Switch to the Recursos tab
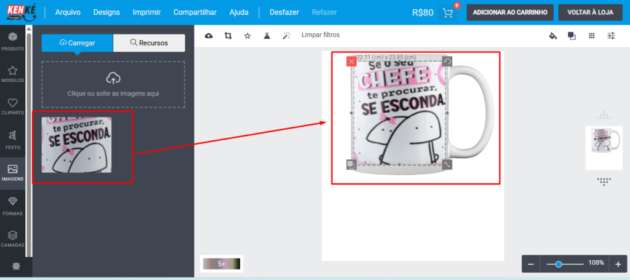 click(149, 43)
